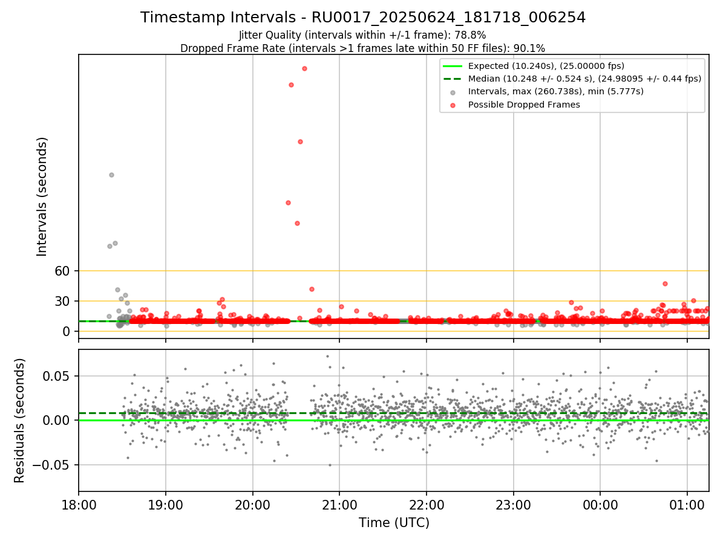Click the highest gray interval point near 18:20
726x544 pixels.
(111, 175)
